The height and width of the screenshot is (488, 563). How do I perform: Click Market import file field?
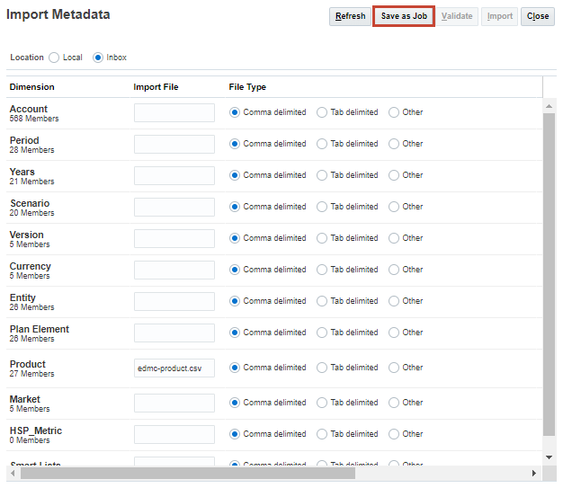tap(174, 403)
